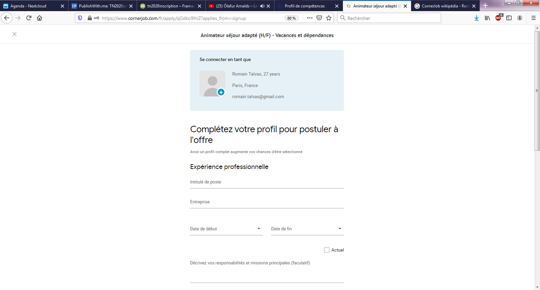The height and width of the screenshot is (290, 540).
Task: Open the Firefox hamburger menu
Action: tap(534, 18)
